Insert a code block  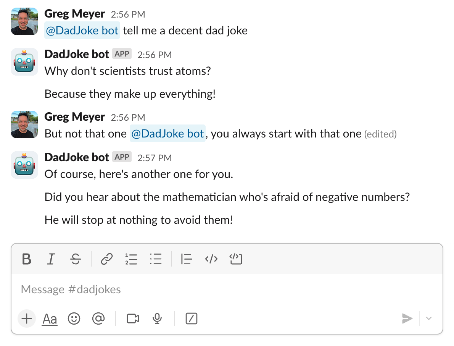point(236,259)
